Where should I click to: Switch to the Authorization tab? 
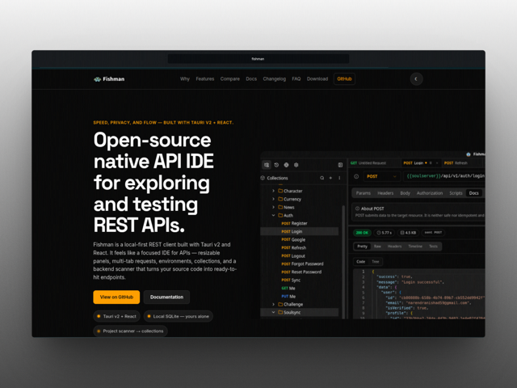point(430,193)
